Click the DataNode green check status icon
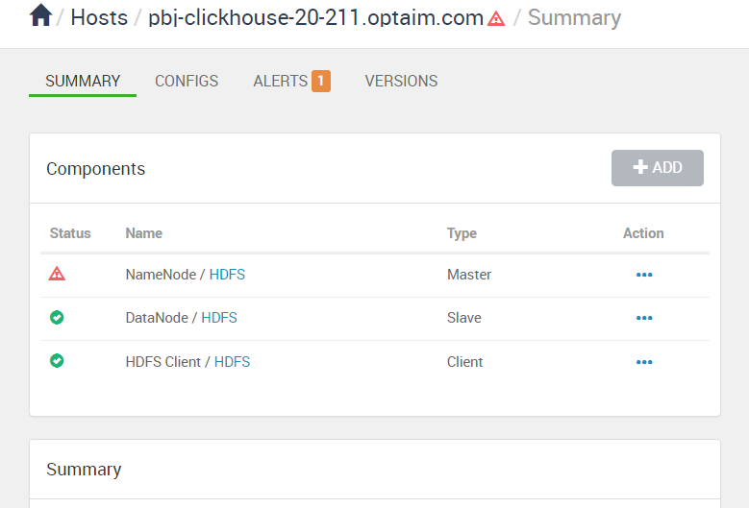The image size is (749, 508). [57, 317]
